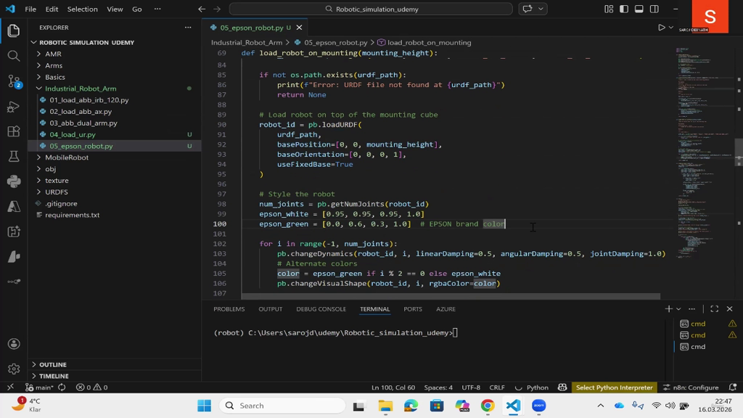Open the Search view in activity bar
Image resolution: width=743 pixels, height=418 pixels.
pos(14,56)
